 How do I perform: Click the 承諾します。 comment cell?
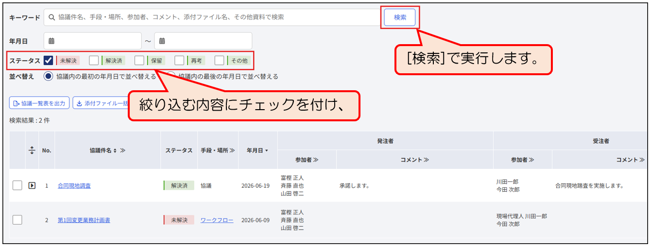[x=355, y=185]
